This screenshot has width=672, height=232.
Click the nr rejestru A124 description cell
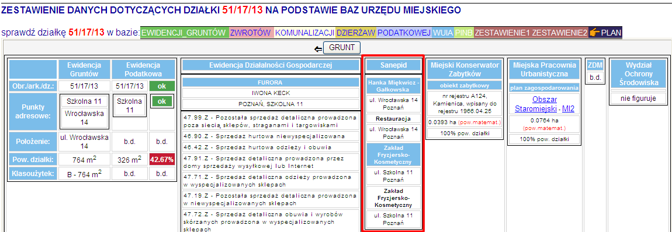(x=465, y=104)
